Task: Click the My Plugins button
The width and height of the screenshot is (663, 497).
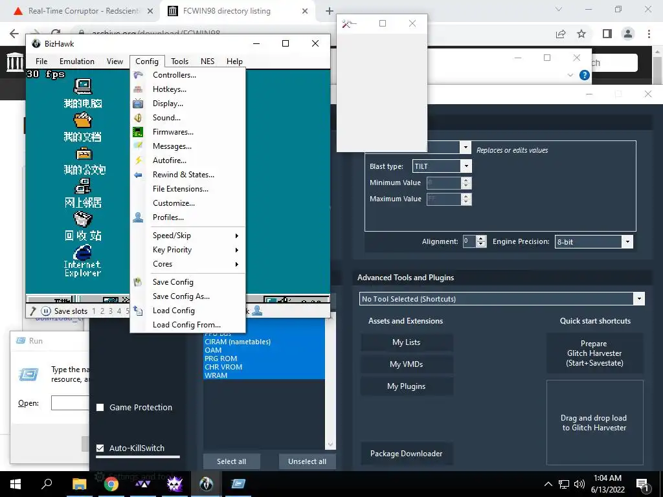Action: pyautogui.click(x=407, y=386)
